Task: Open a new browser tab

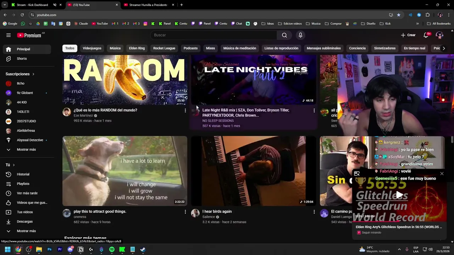Action: [x=181, y=5]
